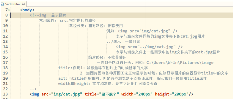Click line number 21 in the ruler
The image size is (235, 102).
(x=5, y=83)
